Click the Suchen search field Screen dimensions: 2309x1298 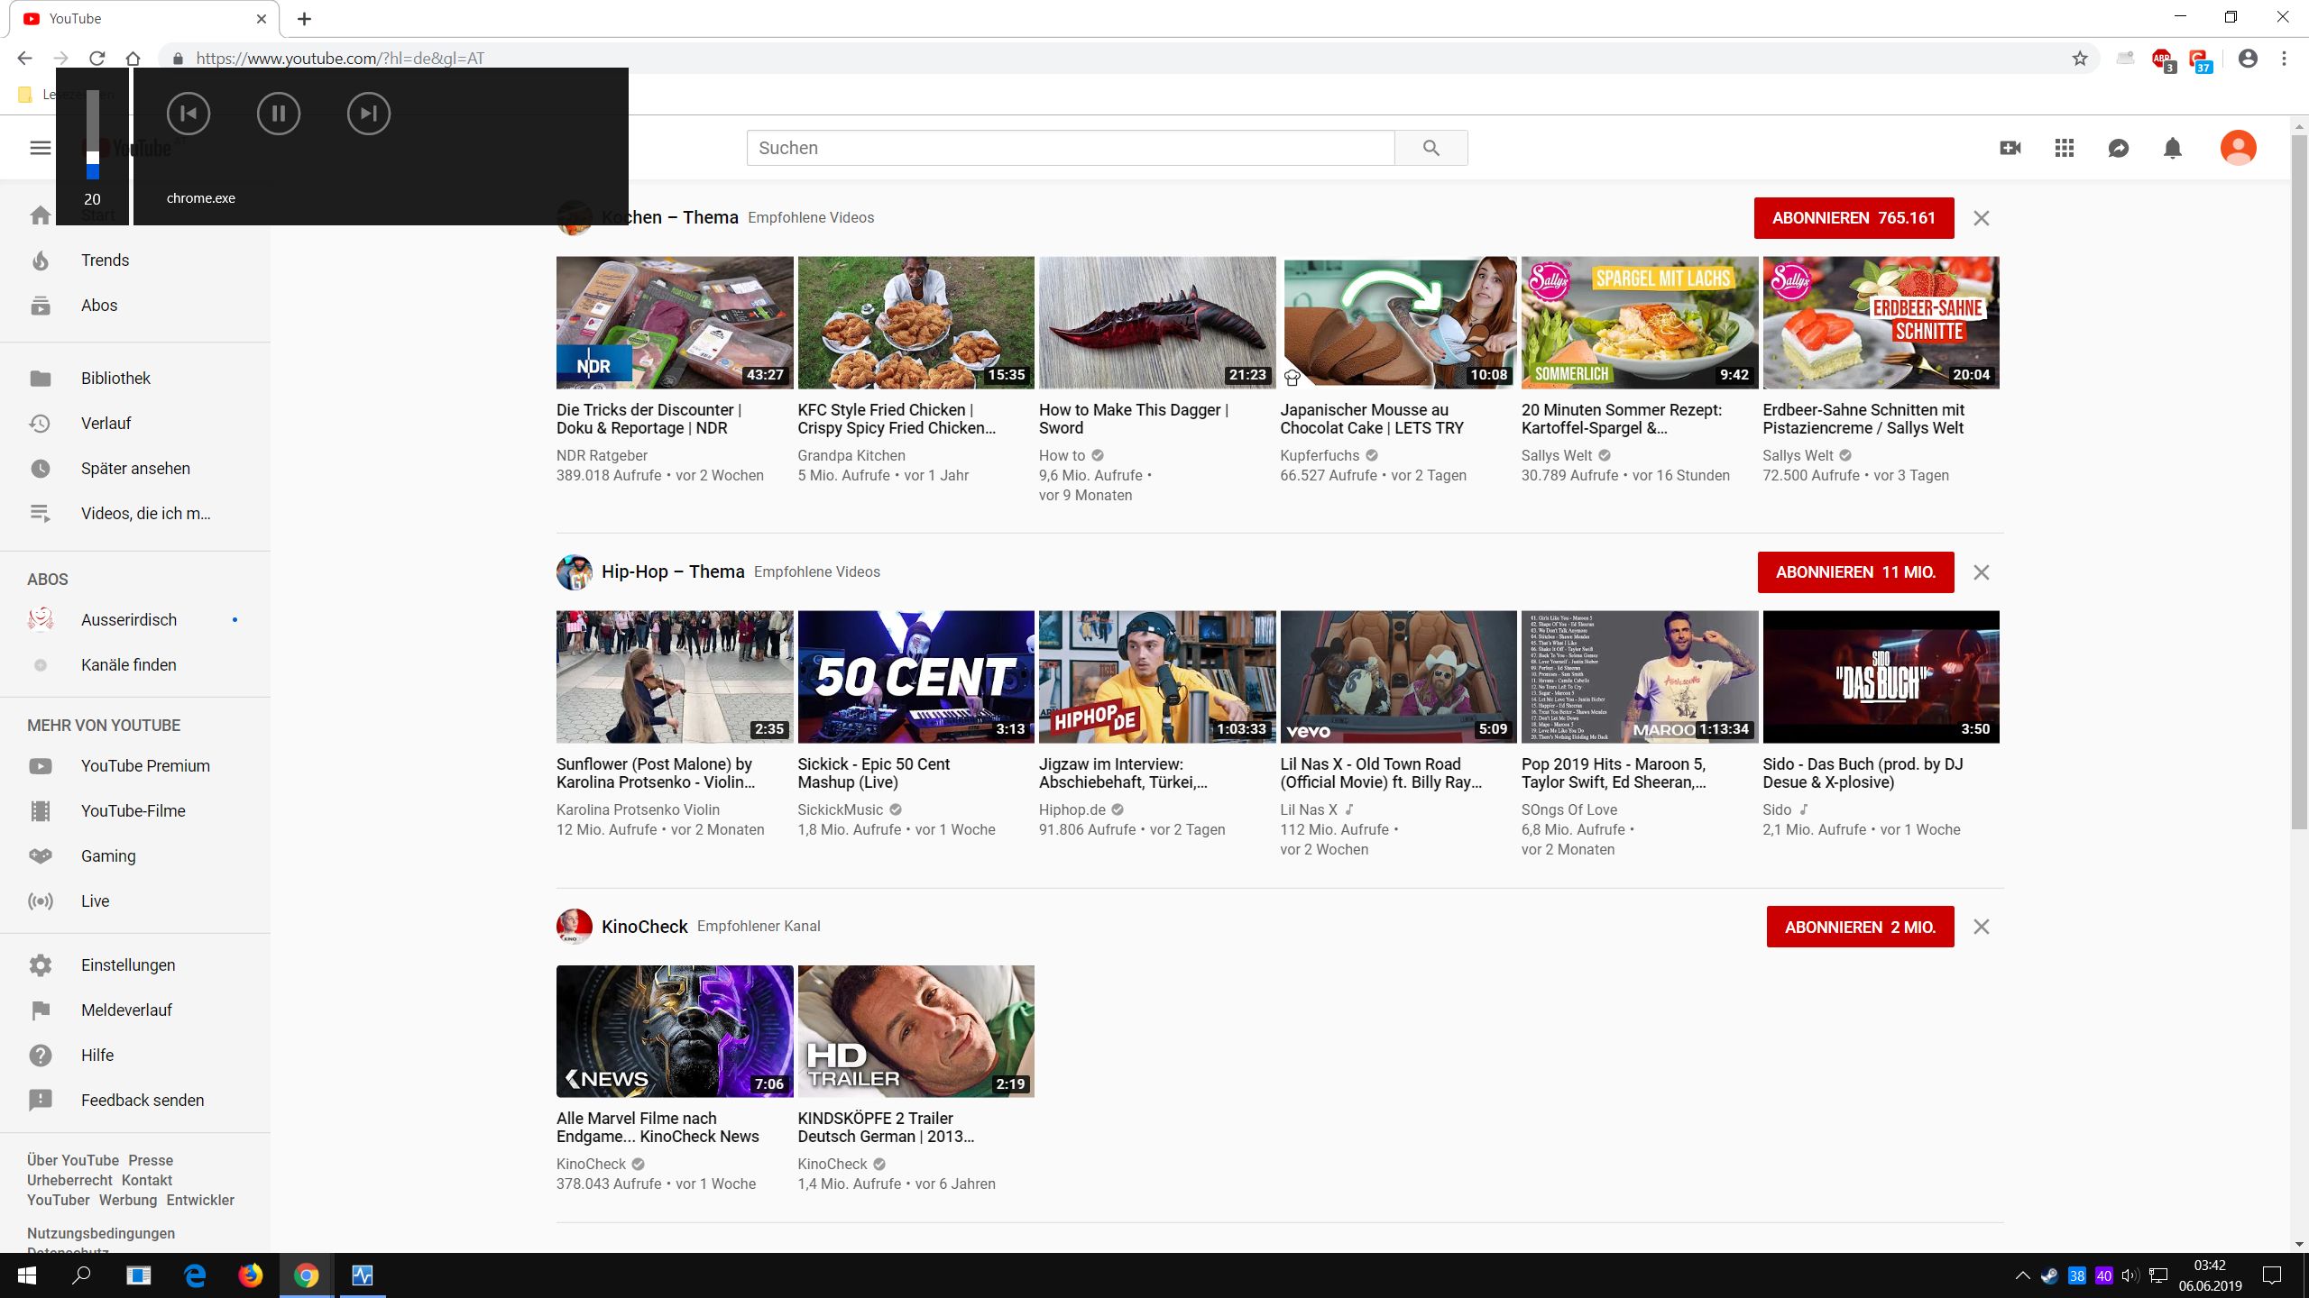pos(1070,148)
